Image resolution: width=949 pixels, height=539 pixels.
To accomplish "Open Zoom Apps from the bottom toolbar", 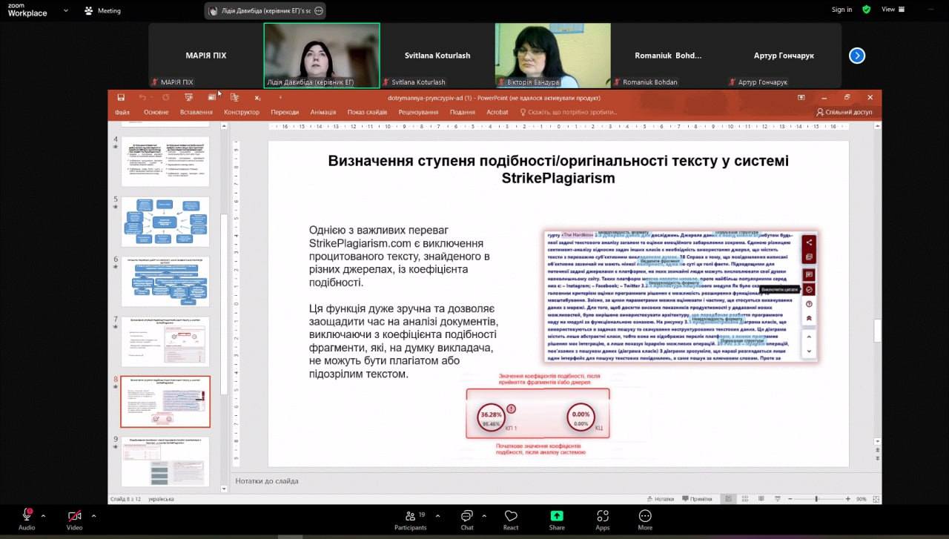I will click(x=602, y=519).
